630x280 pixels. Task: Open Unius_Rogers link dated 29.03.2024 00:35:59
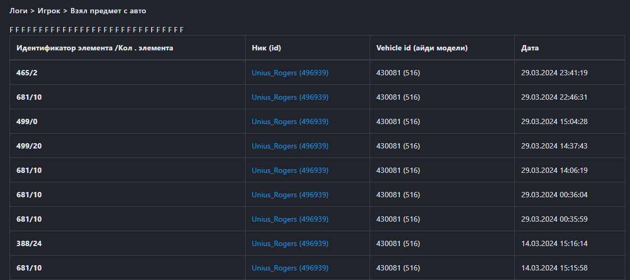290,219
